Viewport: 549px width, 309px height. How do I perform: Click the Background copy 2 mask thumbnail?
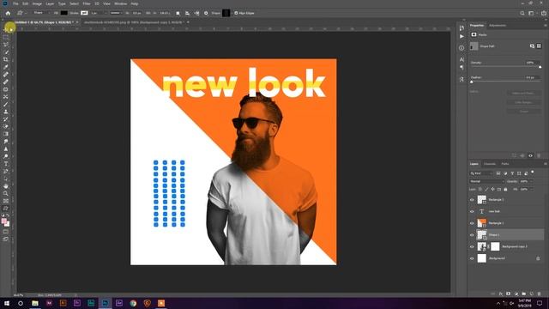(x=495, y=246)
